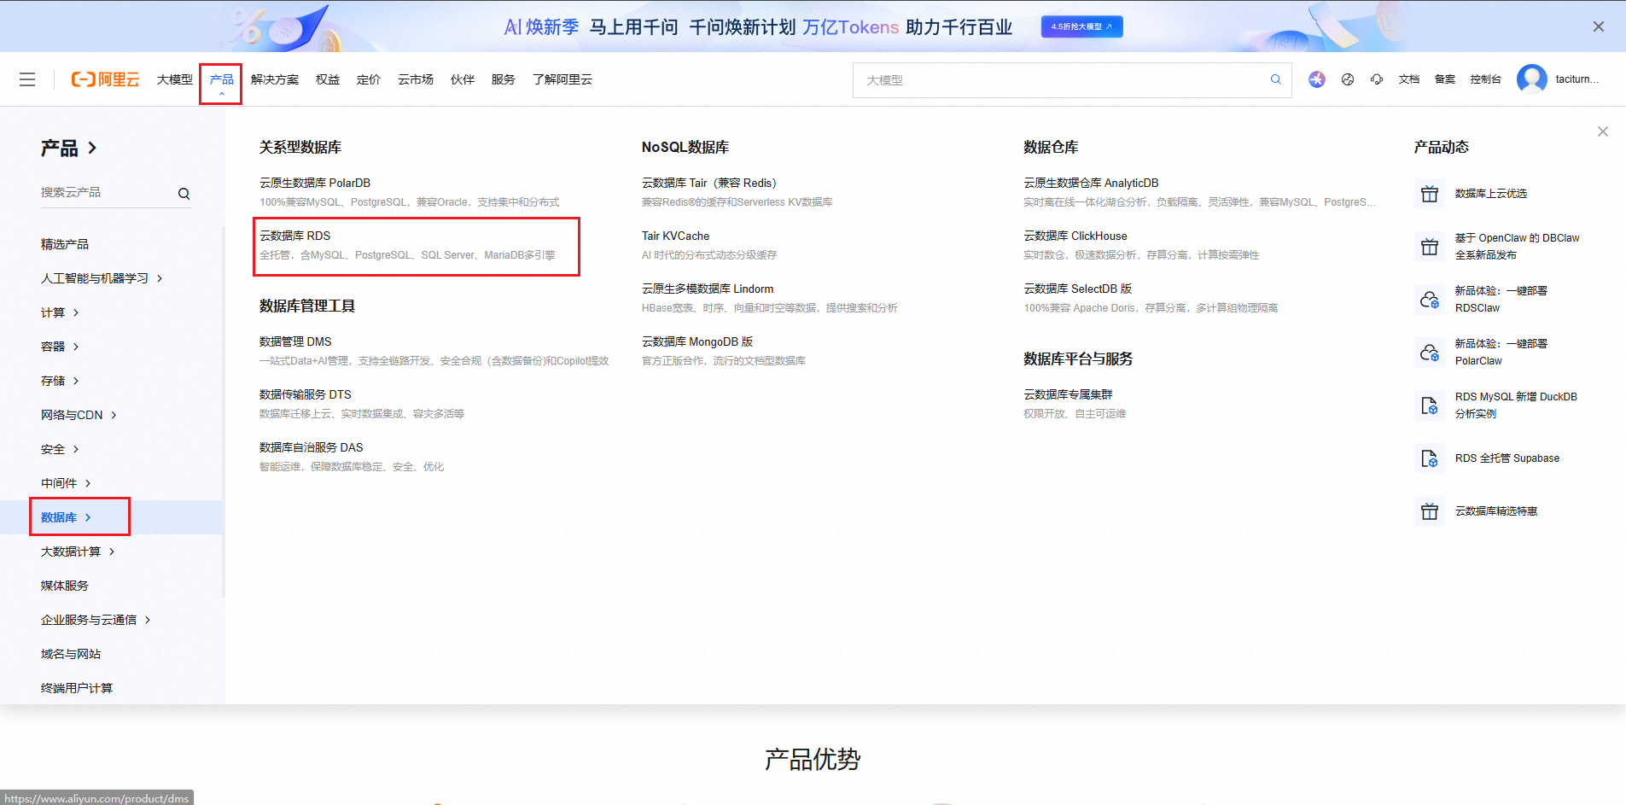Expand the 网络与CDN sidebar category
The width and height of the screenshot is (1626, 805).
pos(79,415)
